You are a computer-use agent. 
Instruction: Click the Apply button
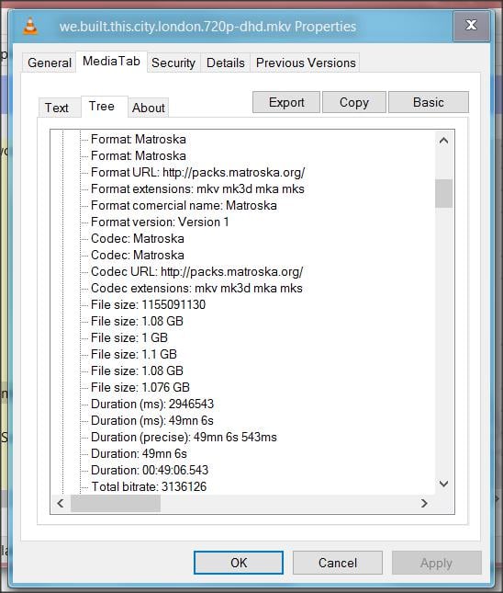coord(437,563)
